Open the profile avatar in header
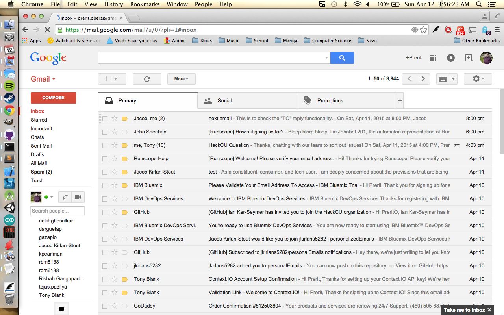 [x=486, y=58]
